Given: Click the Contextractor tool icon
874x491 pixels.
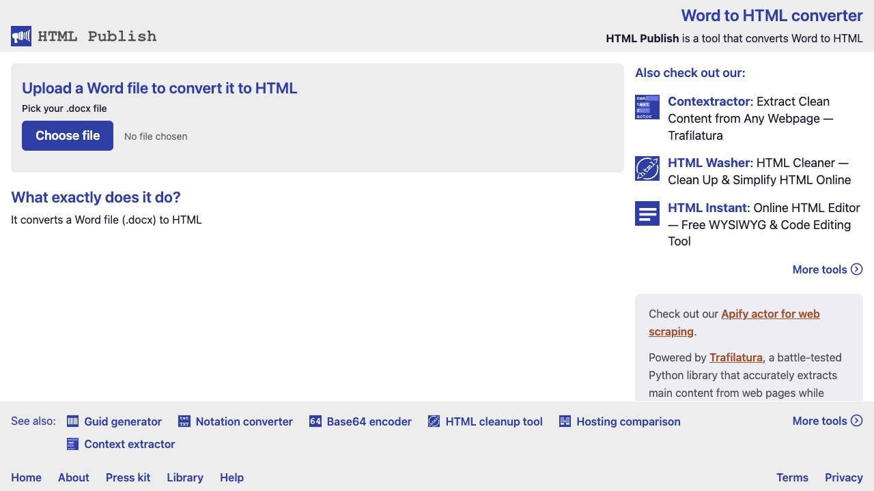Looking at the screenshot, I should (647, 107).
